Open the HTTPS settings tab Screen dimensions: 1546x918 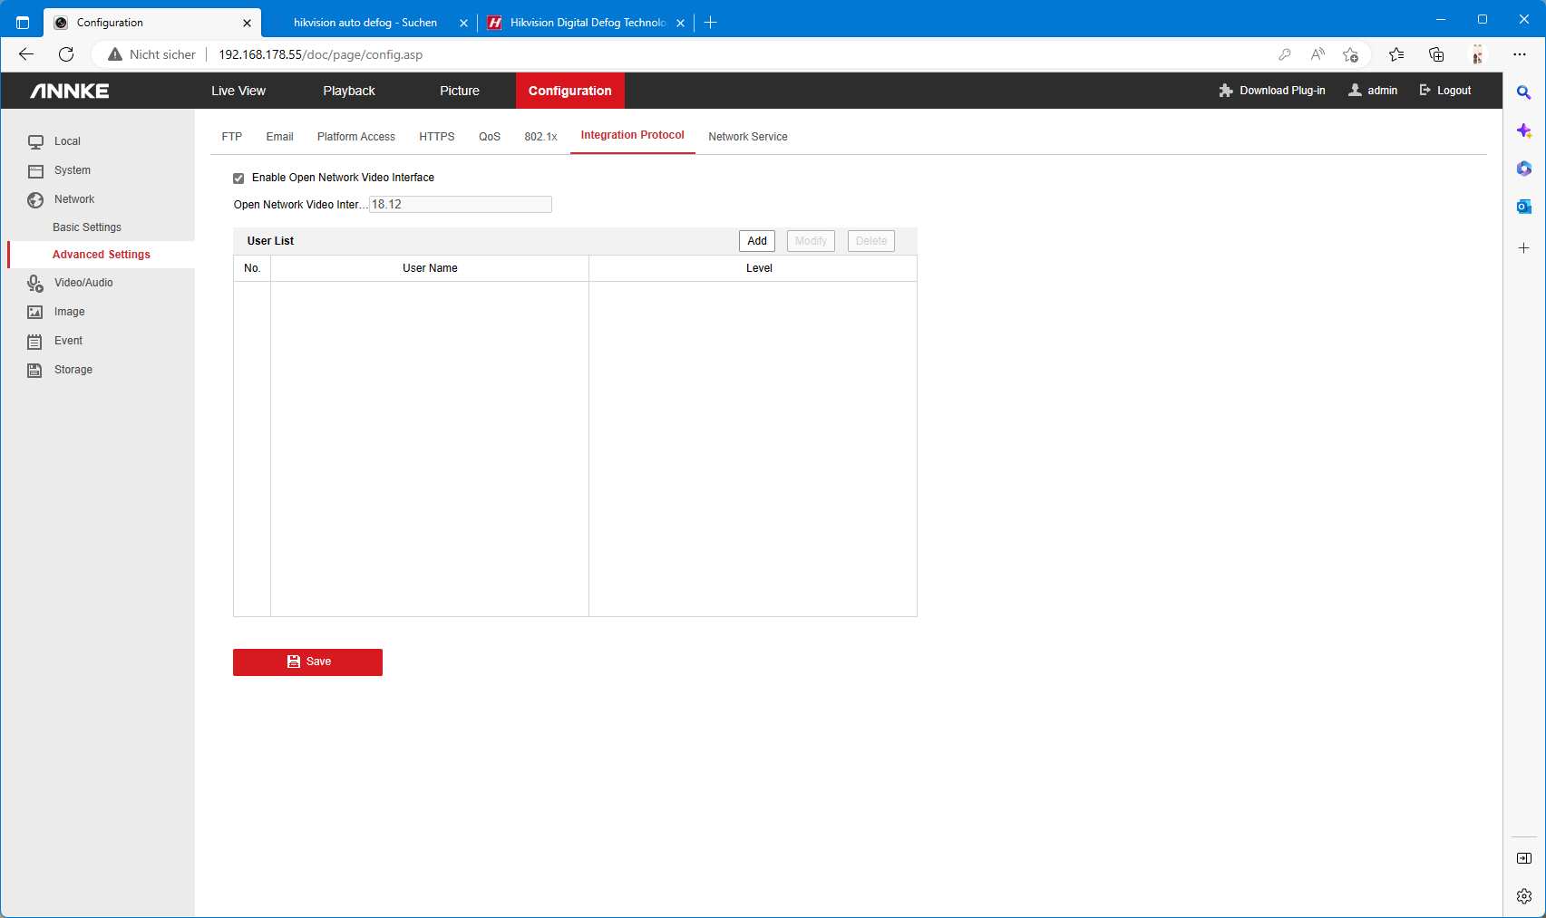[436, 137]
